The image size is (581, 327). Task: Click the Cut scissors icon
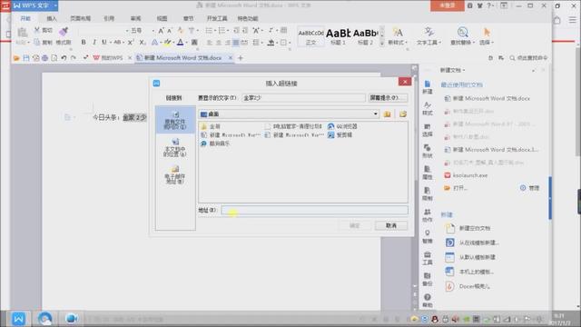(x=37, y=30)
